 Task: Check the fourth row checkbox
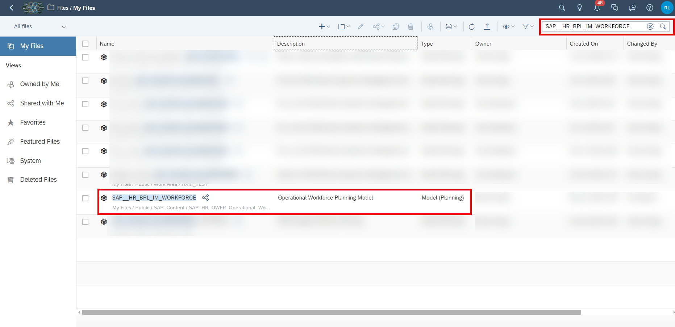coord(86,128)
